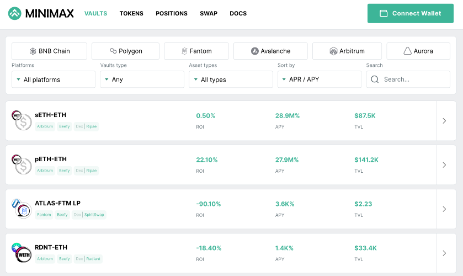The width and height of the screenshot is (463, 276).
Task: Toggle the Polygon chain filter
Action: click(125, 51)
